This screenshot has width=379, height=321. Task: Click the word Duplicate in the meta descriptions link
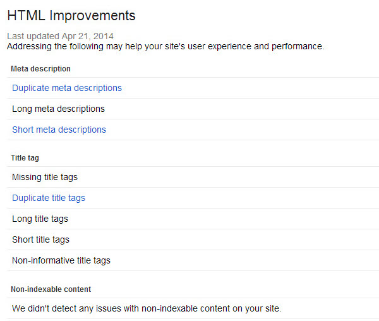pyautogui.click(x=31, y=88)
